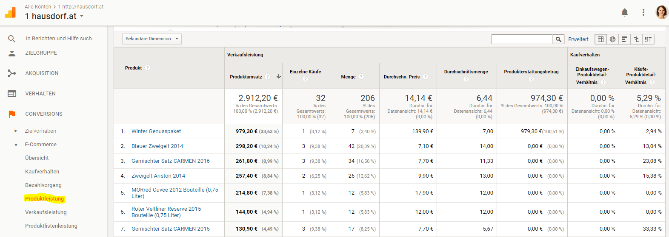The height and width of the screenshot is (237, 669).
Task: Click the notifications bell icon
Action: point(624,12)
